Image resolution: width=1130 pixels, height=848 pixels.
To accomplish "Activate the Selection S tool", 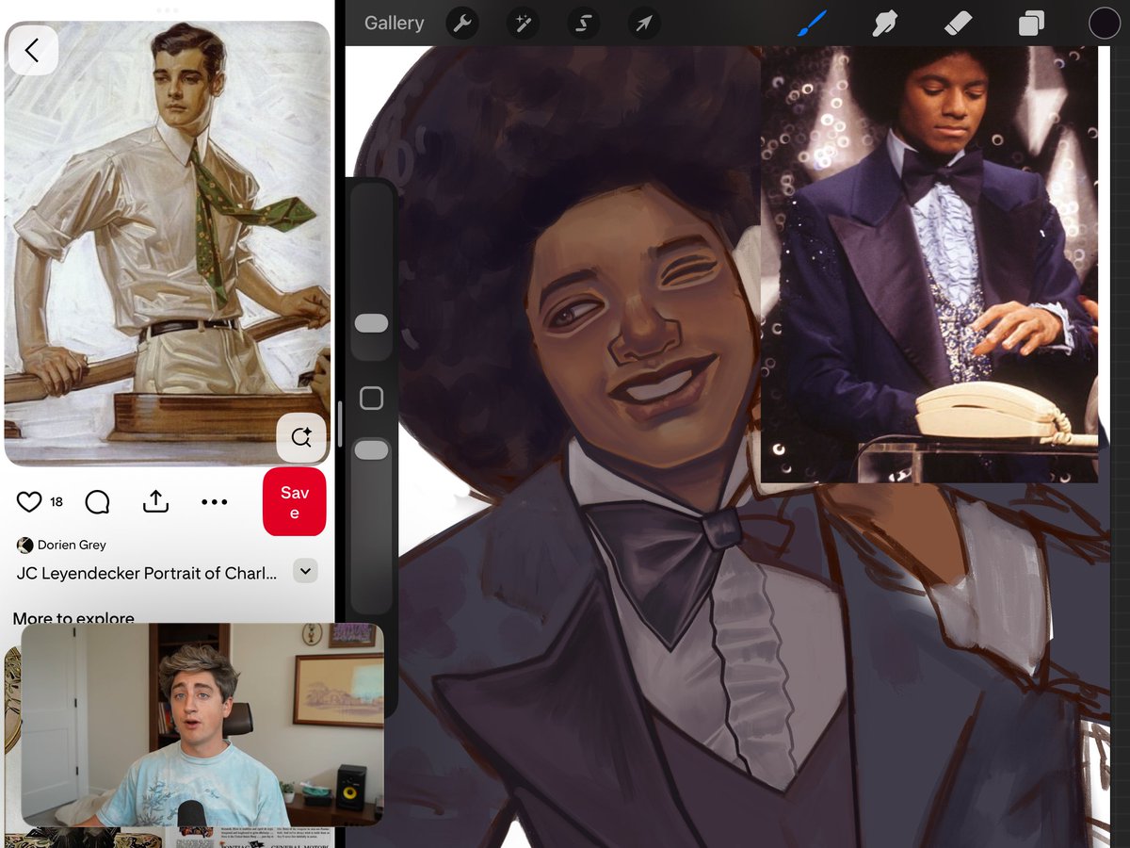I will [x=583, y=24].
